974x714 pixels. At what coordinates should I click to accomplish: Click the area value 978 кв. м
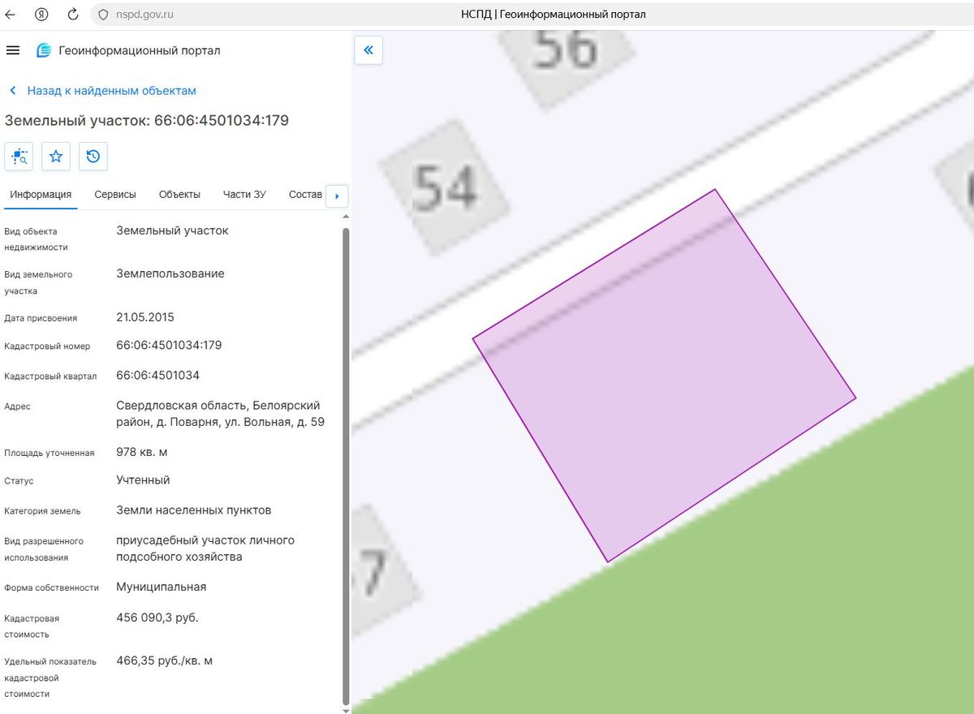(142, 452)
